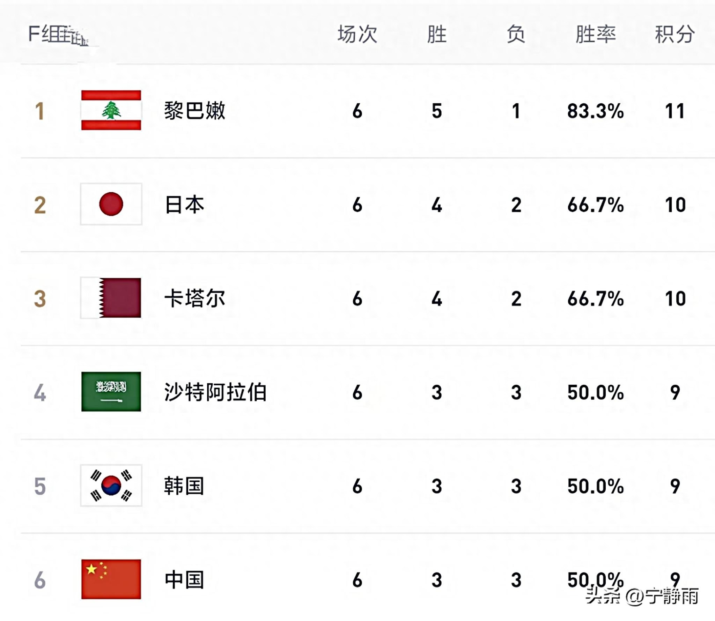Click the 胜 column header

click(x=437, y=34)
